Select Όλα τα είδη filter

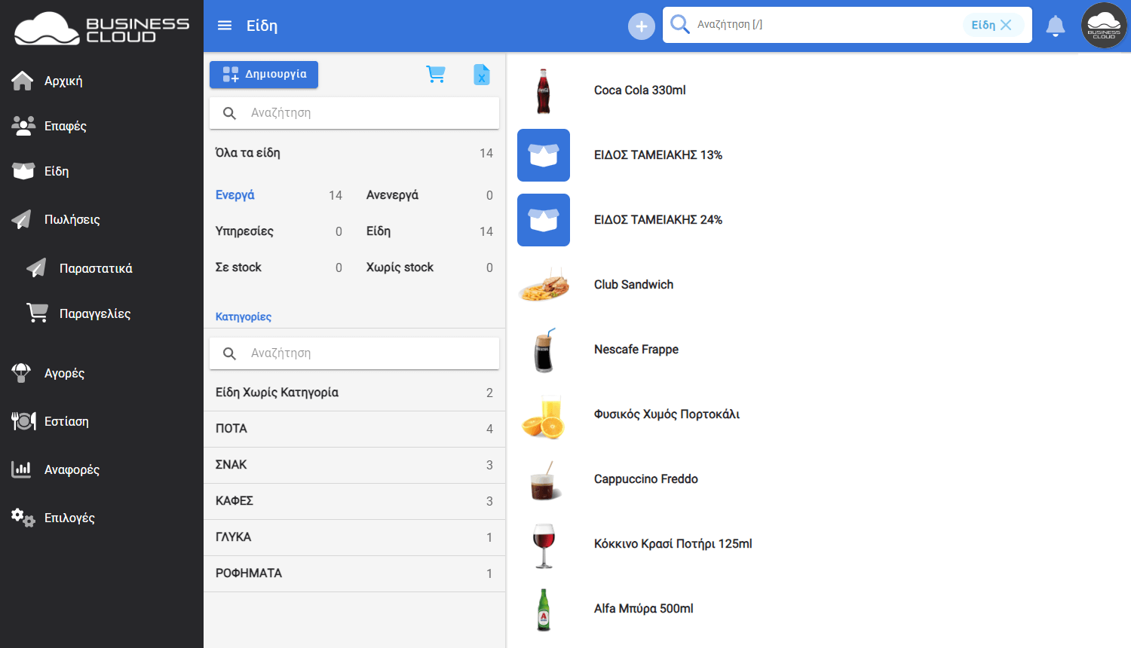pos(354,153)
